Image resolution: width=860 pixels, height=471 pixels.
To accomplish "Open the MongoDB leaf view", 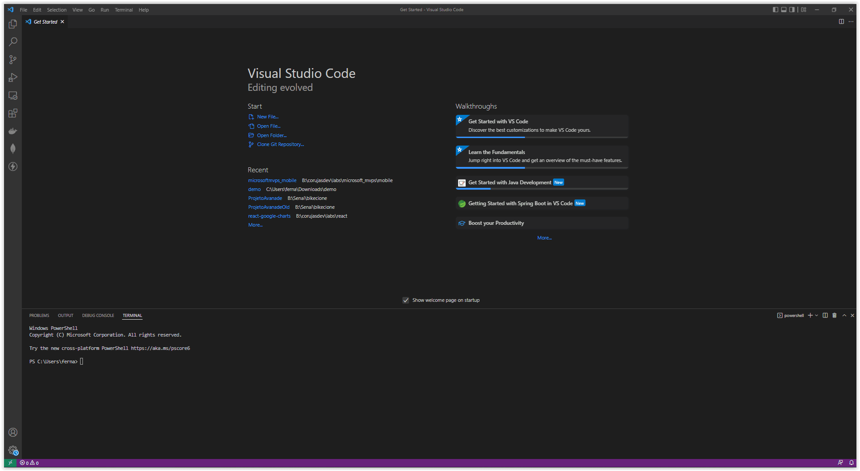I will (x=13, y=149).
